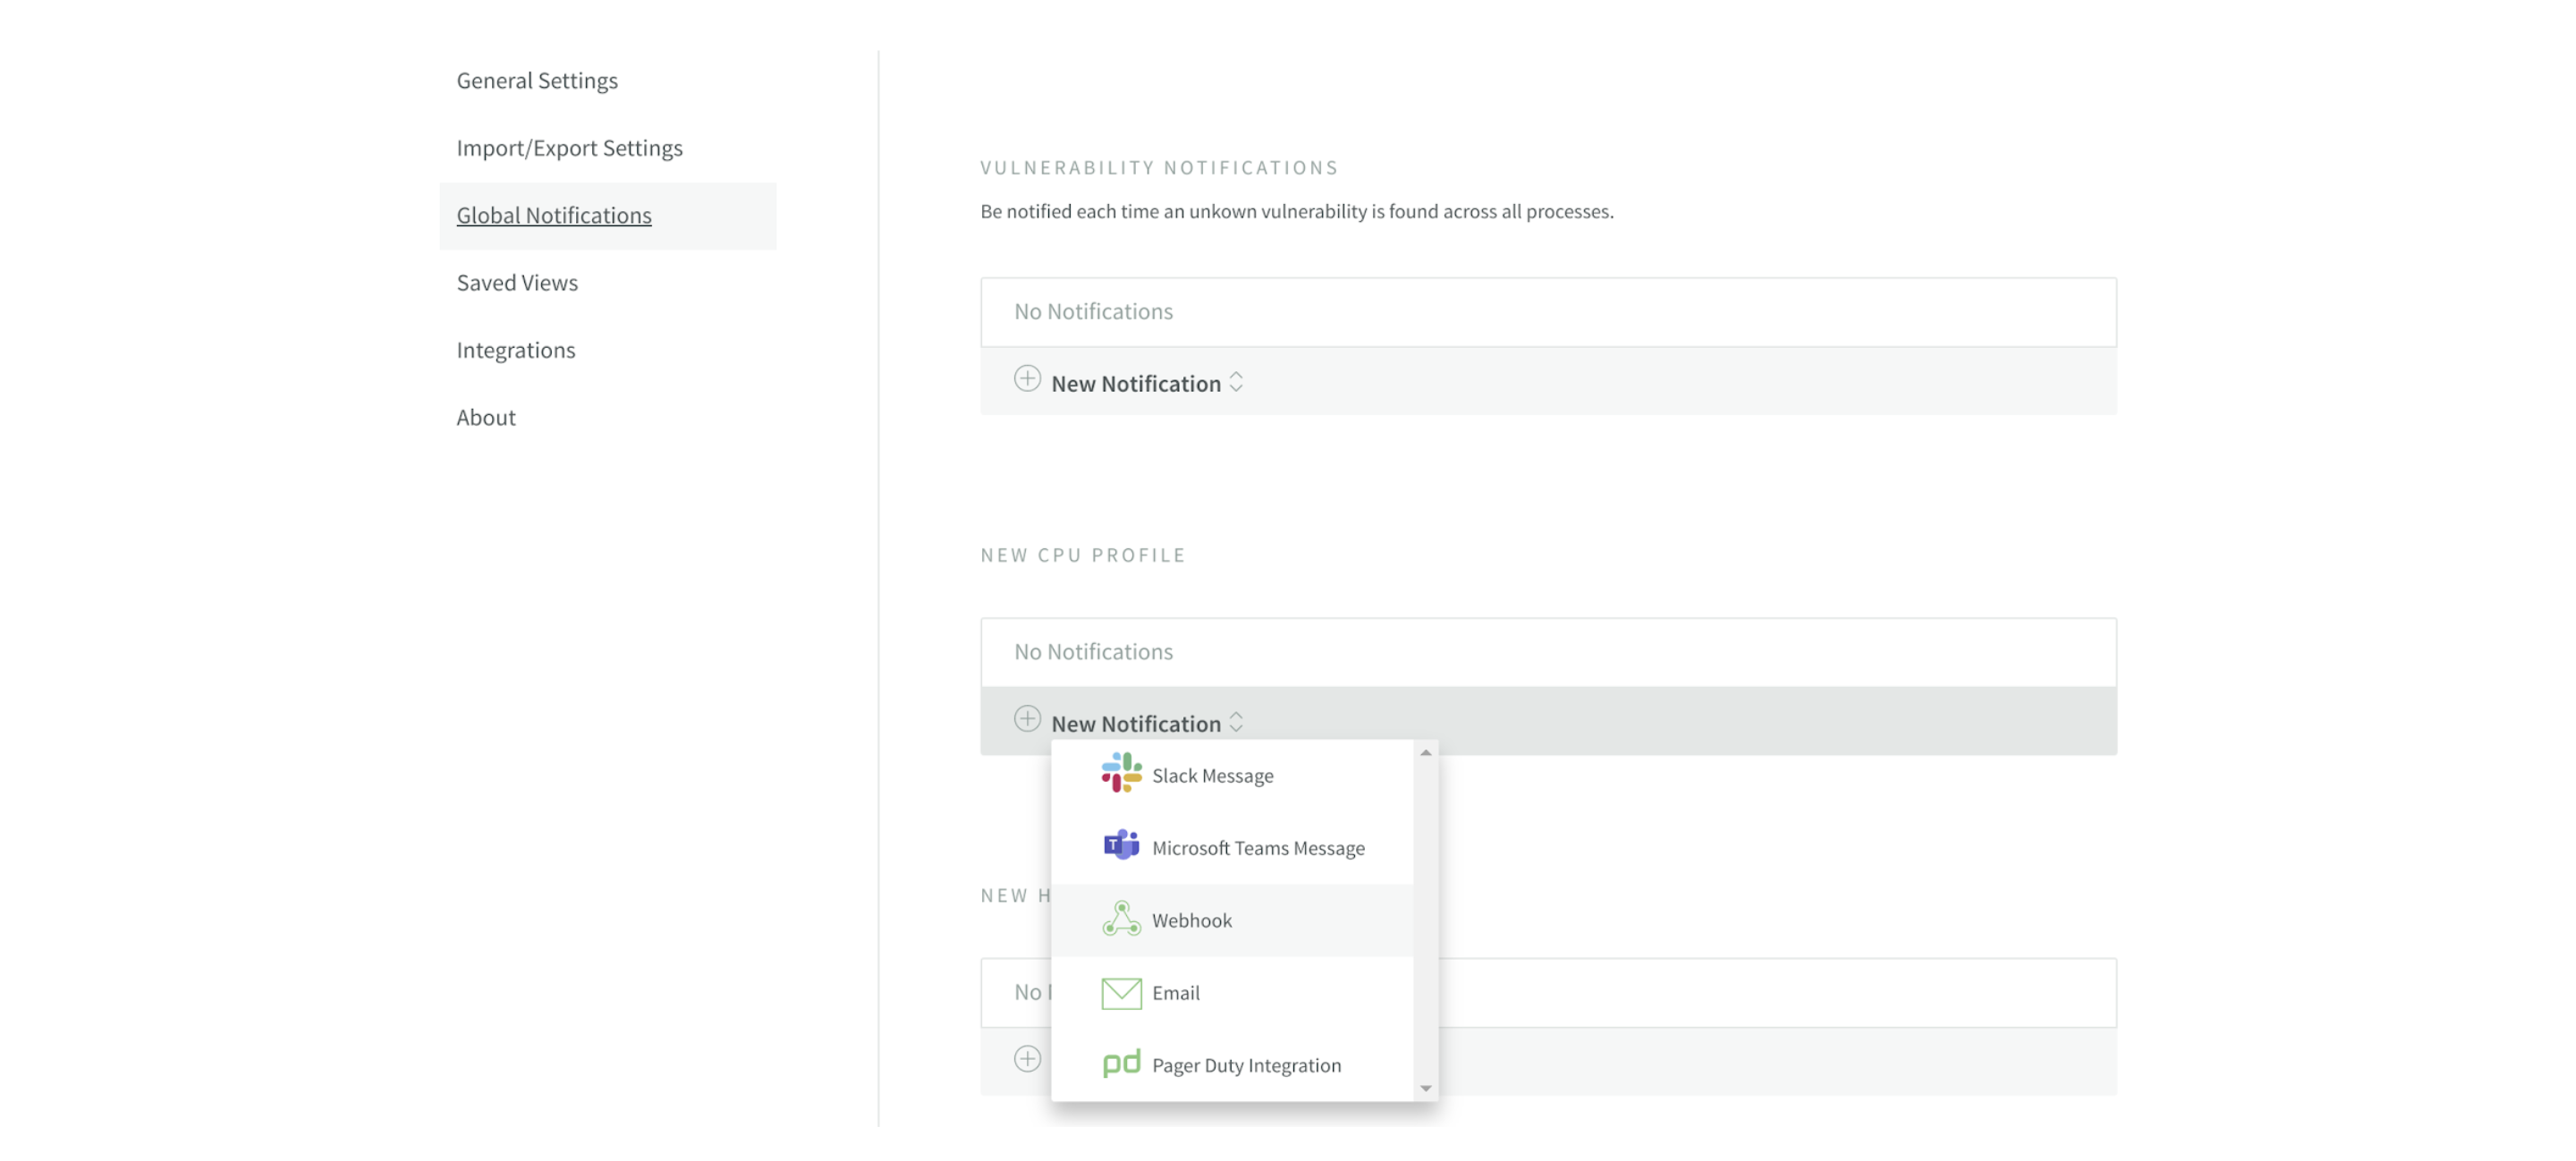The image size is (2576, 1161).
Task: Click the Email envelope icon
Action: click(1121, 992)
